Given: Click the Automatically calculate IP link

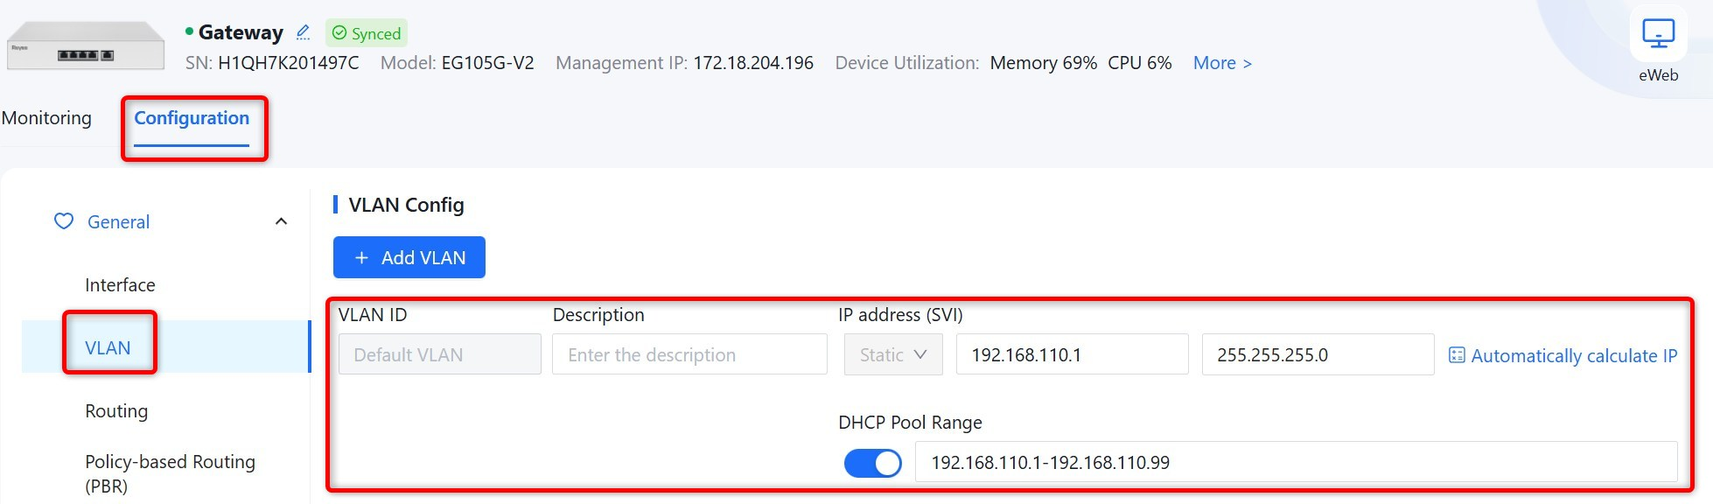Looking at the screenshot, I should [1574, 355].
